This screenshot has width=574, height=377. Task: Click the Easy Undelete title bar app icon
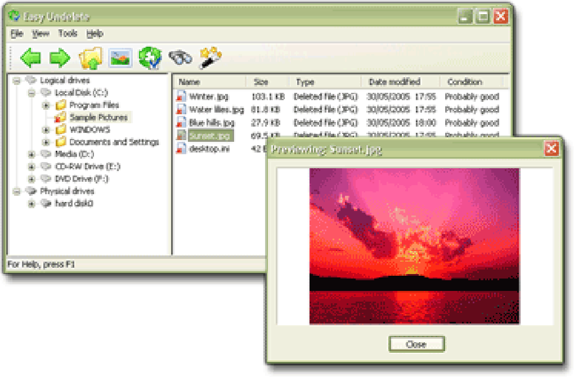(x=14, y=16)
